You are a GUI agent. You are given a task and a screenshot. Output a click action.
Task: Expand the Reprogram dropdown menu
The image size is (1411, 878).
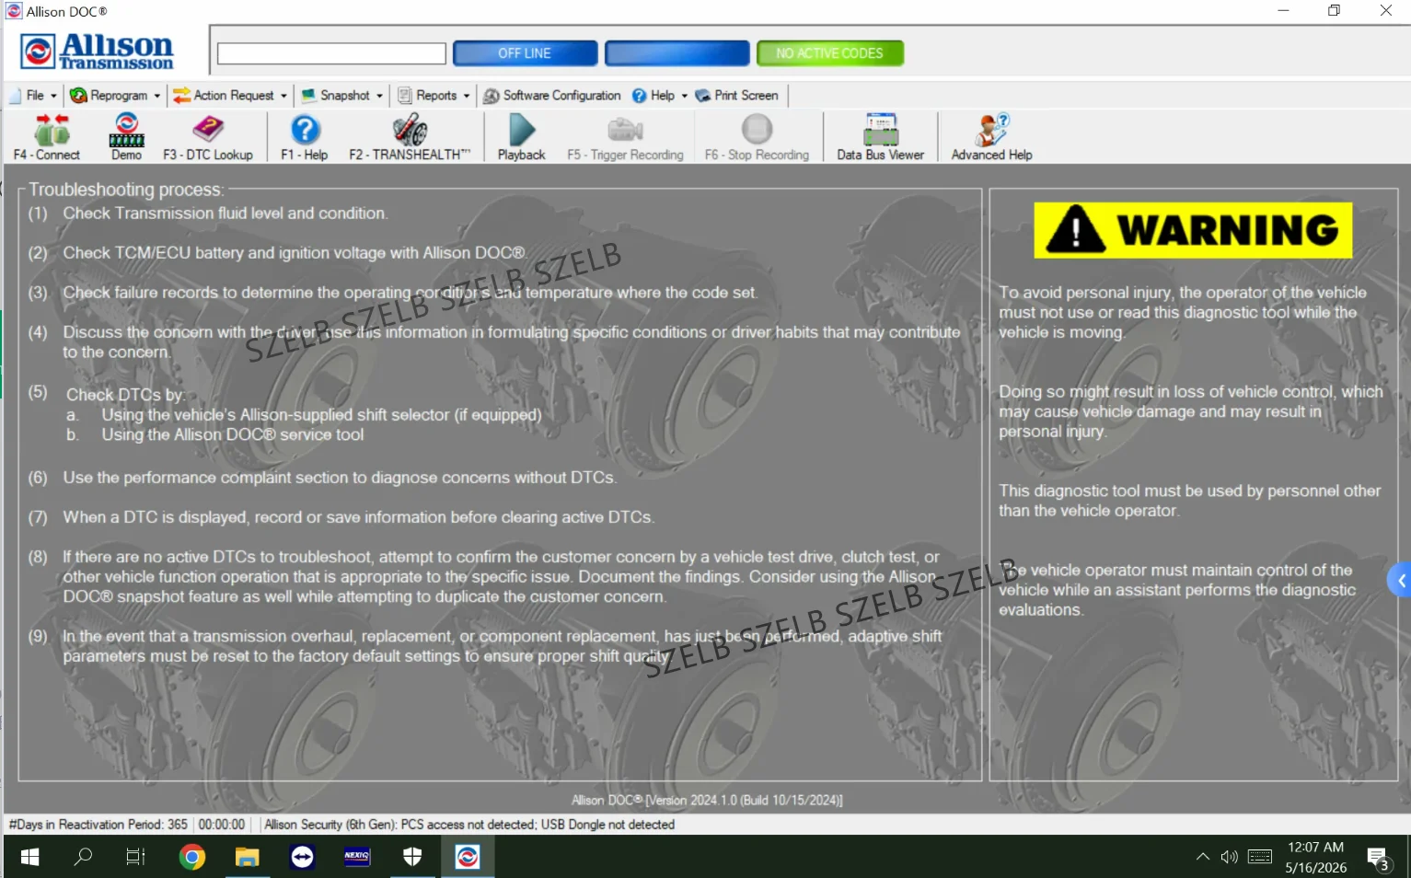(x=115, y=96)
